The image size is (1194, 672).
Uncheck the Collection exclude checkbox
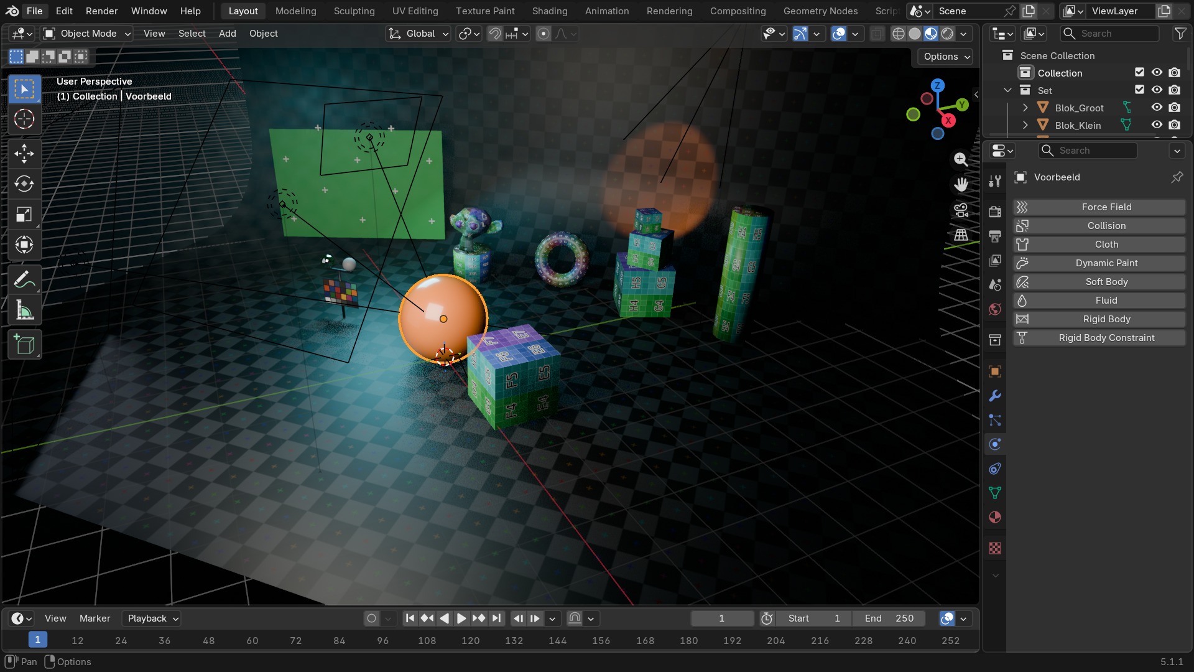tap(1139, 73)
